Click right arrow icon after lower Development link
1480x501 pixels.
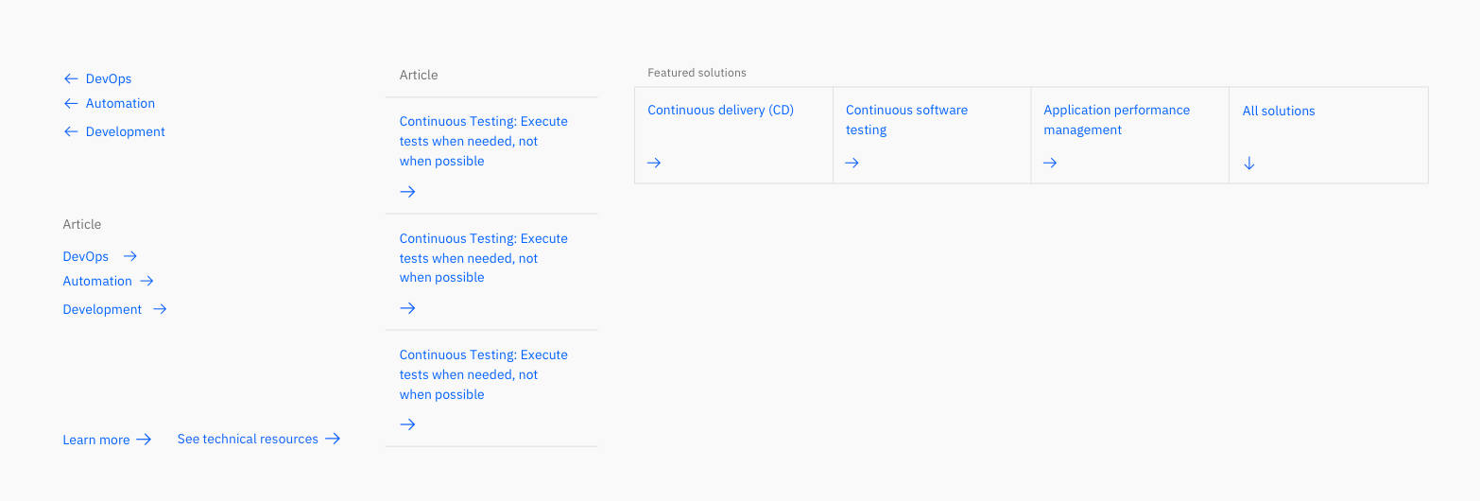pos(160,309)
